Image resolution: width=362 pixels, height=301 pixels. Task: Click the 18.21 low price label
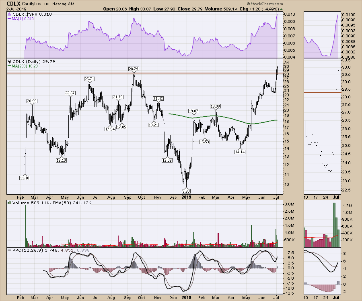click(x=153, y=125)
